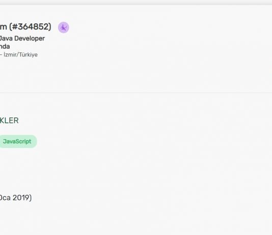Select the JavaScript skill tag
Image resolution: width=272 pixels, height=235 pixels.
[17, 141]
